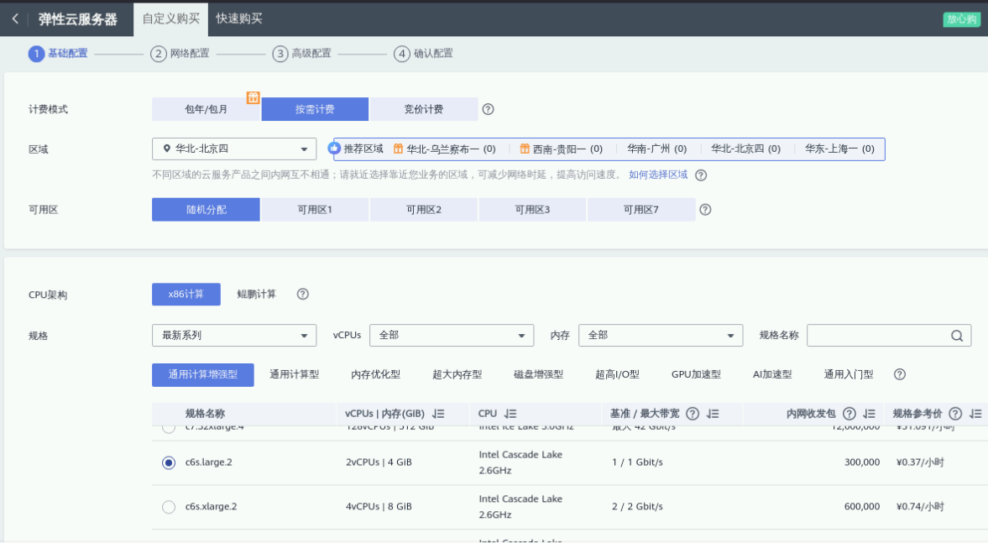Open help icon for 基准/最大带宽
The height and width of the screenshot is (543, 988).
693,414
